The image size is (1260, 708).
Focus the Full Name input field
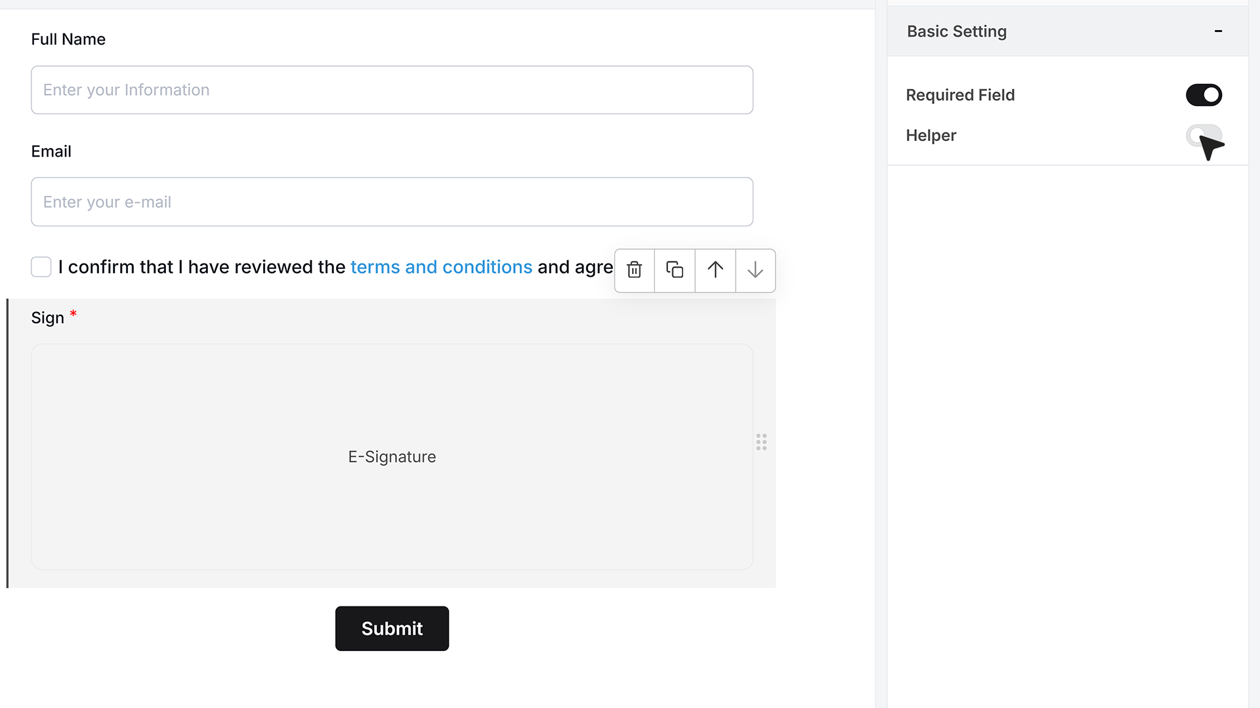point(392,90)
